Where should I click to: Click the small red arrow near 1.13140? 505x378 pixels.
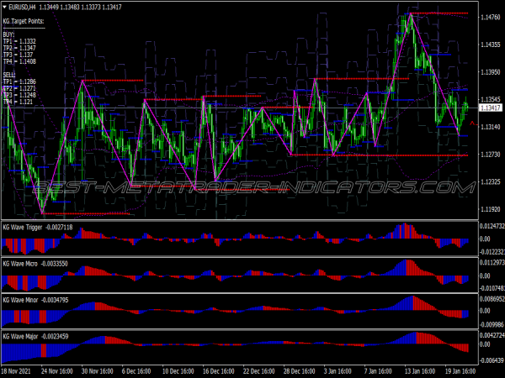472,123
